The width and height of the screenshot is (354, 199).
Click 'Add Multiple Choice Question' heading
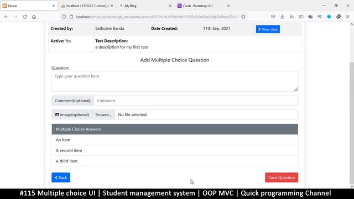[x=175, y=60]
